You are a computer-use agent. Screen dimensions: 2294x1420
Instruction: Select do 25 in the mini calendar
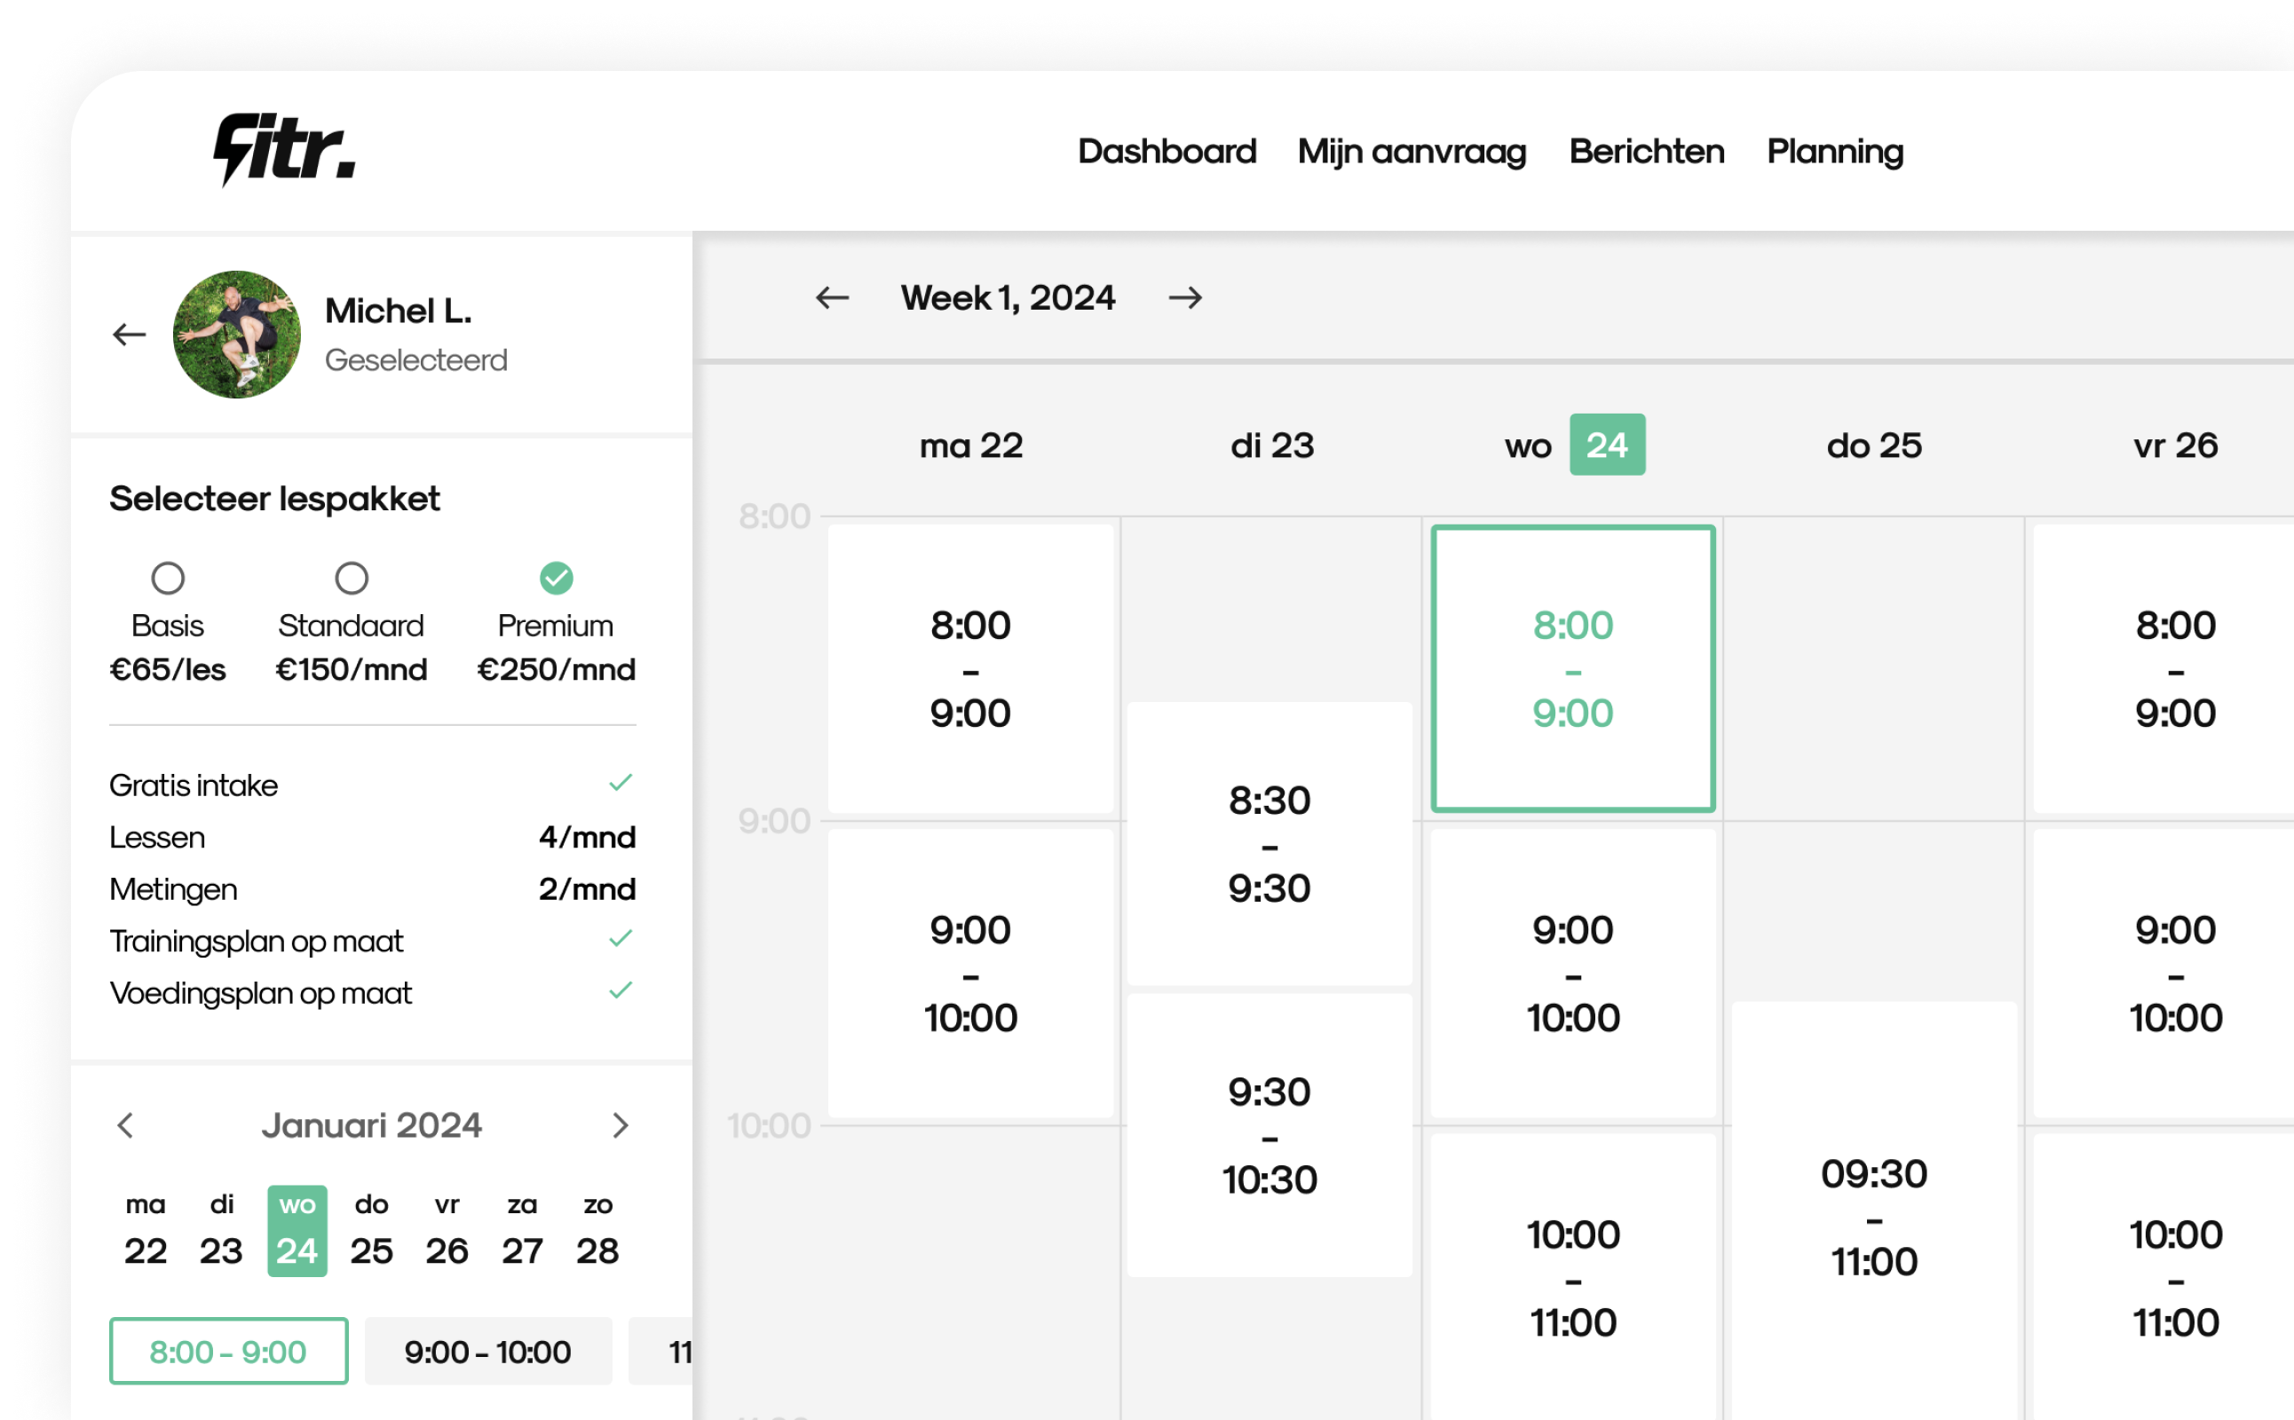[x=372, y=1230]
